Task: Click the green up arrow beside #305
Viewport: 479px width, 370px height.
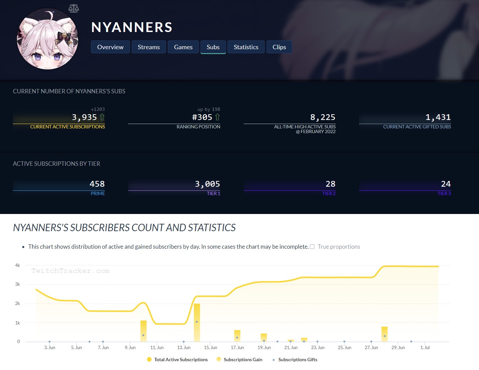Action: (217, 117)
